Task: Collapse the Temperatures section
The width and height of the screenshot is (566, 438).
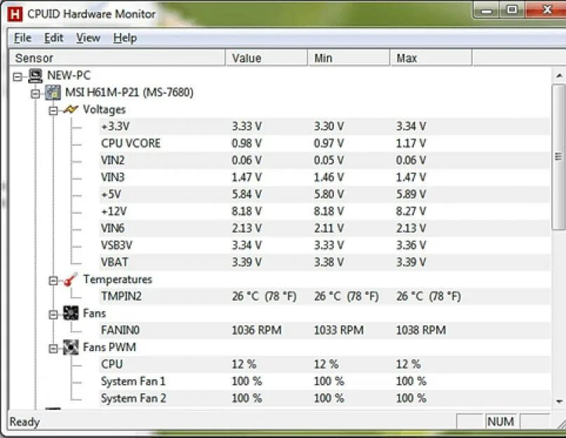Action: click(x=53, y=281)
